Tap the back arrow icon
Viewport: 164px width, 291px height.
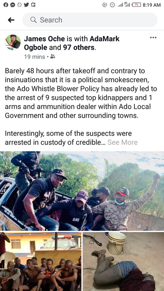point(11,20)
